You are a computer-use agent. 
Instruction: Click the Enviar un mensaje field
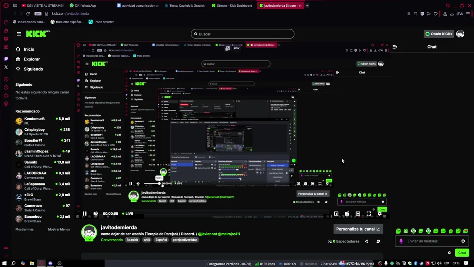432,241
